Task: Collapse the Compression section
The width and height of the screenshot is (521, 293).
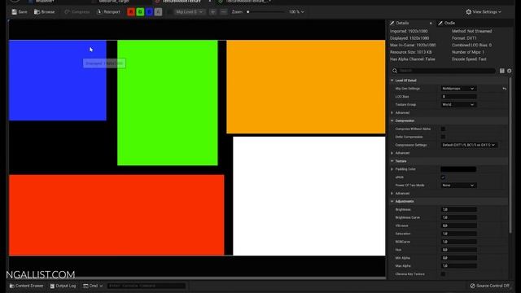Action: point(392,120)
